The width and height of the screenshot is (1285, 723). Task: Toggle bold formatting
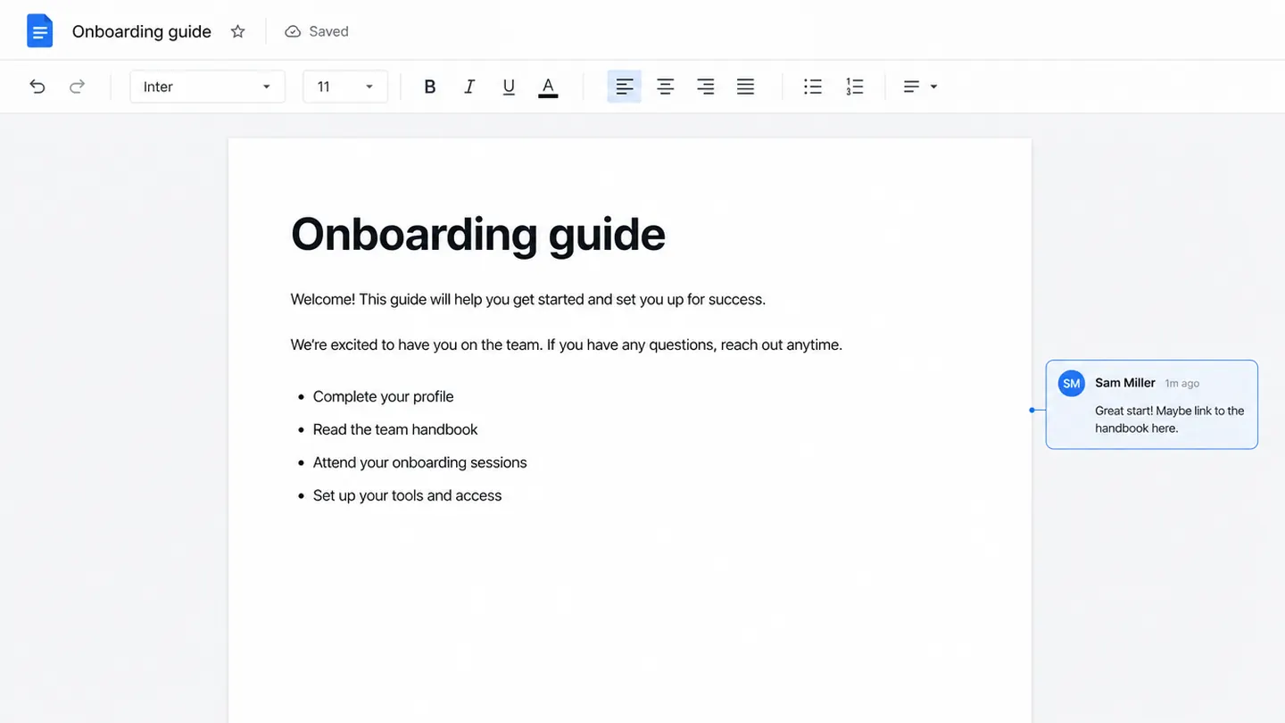pyautogui.click(x=429, y=87)
